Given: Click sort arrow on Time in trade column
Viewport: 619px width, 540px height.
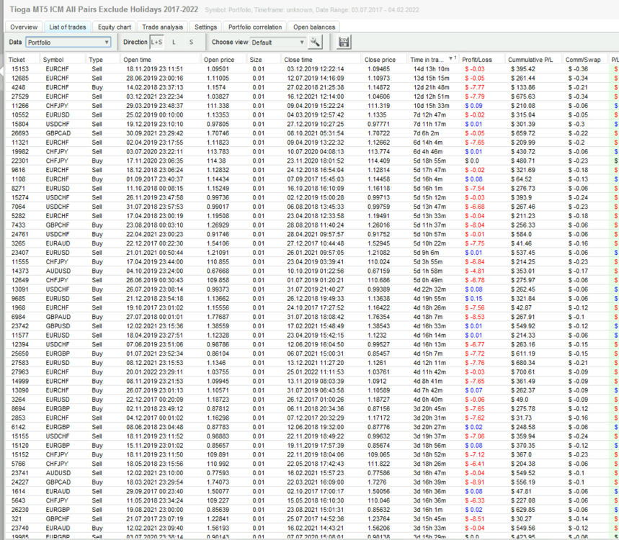Looking at the screenshot, I should click(x=450, y=59).
